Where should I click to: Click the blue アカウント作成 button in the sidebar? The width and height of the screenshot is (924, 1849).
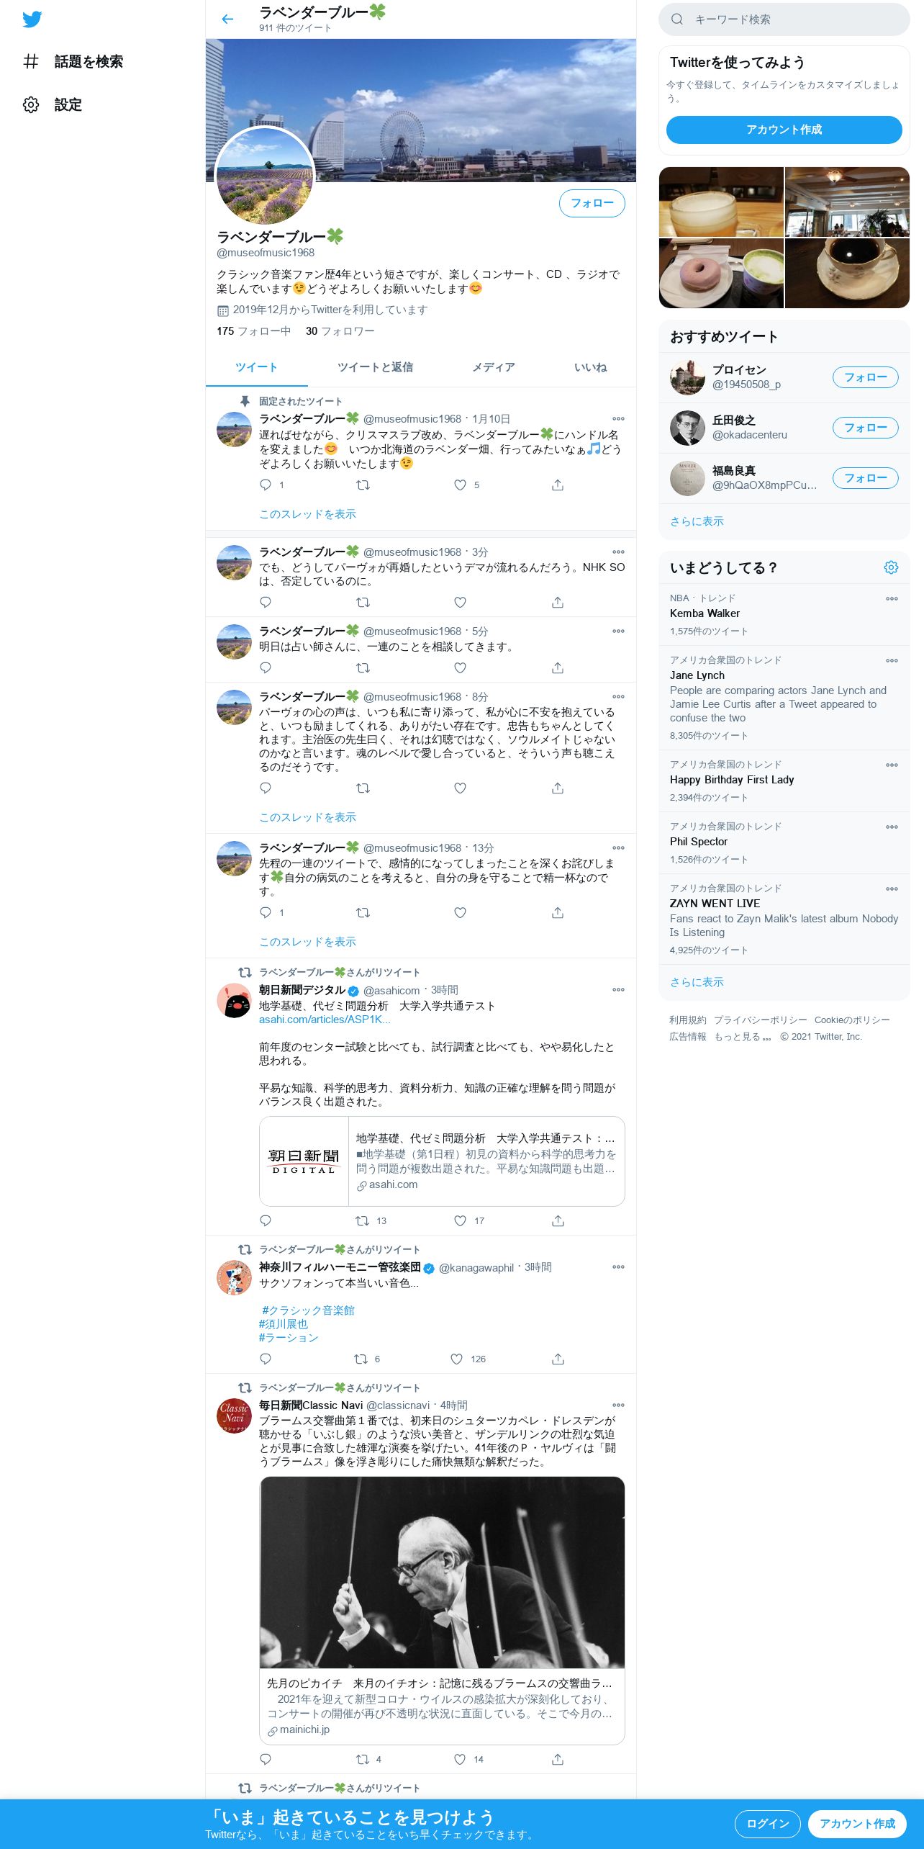[784, 130]
